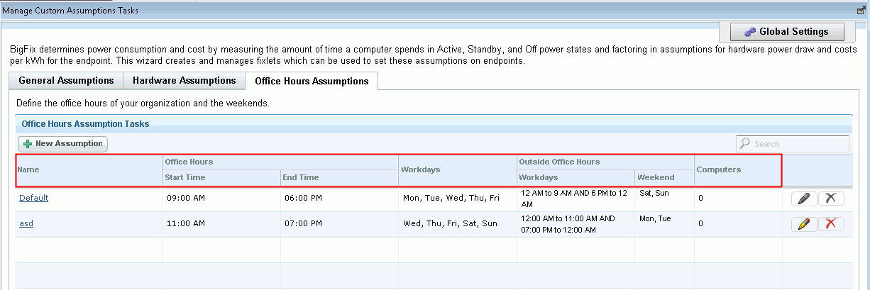Sort by the Computers column header
Viewport: 870px width, 290px height.
pos(719,170)
